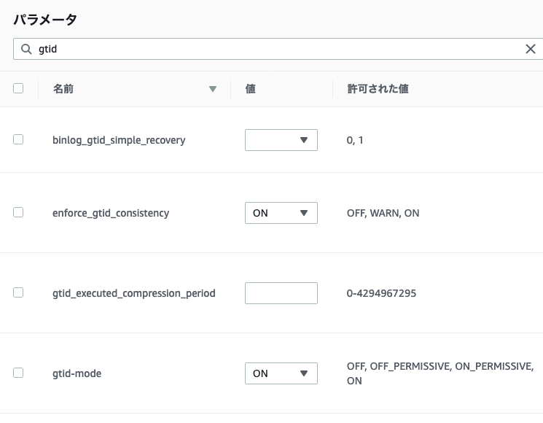Click the 値 column header
Screen dimensions: 543x423
250,89
